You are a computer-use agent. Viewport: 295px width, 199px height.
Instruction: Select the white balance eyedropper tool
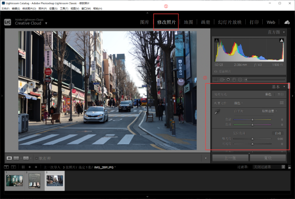tap(217, 111)
